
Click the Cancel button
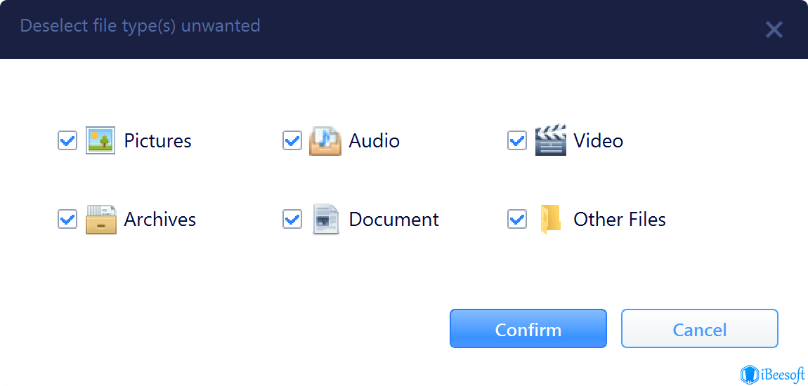click(699, 328)
